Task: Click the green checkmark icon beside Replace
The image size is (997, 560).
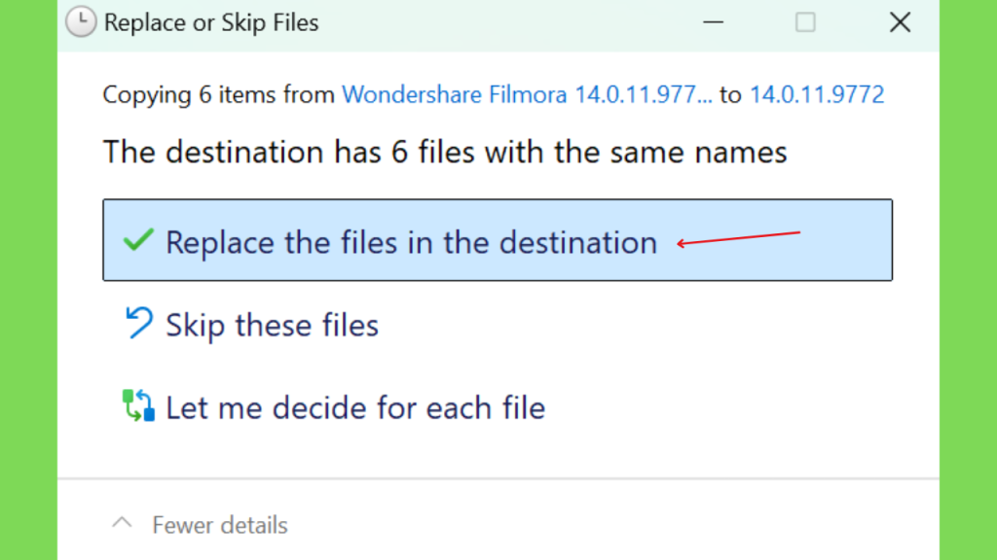Action: pos(138,240)
